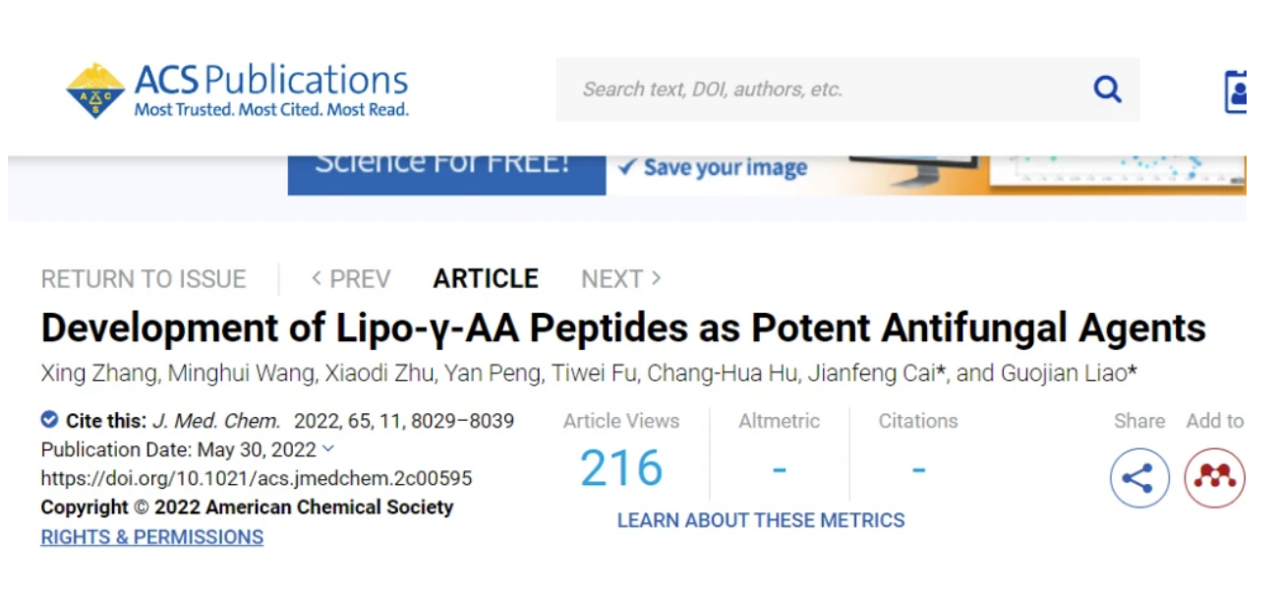Screen dimensions: 1280x598
Task: Select the ARTICLE tab label
Action: (486, 279)
